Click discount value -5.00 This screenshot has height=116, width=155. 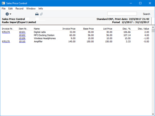pyautogui.click(x=146, y=42)
